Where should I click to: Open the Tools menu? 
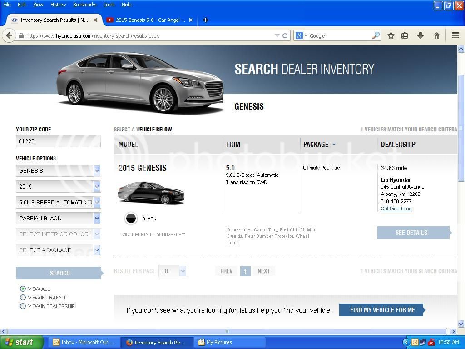pyautogui.click(x=109, y=5)
